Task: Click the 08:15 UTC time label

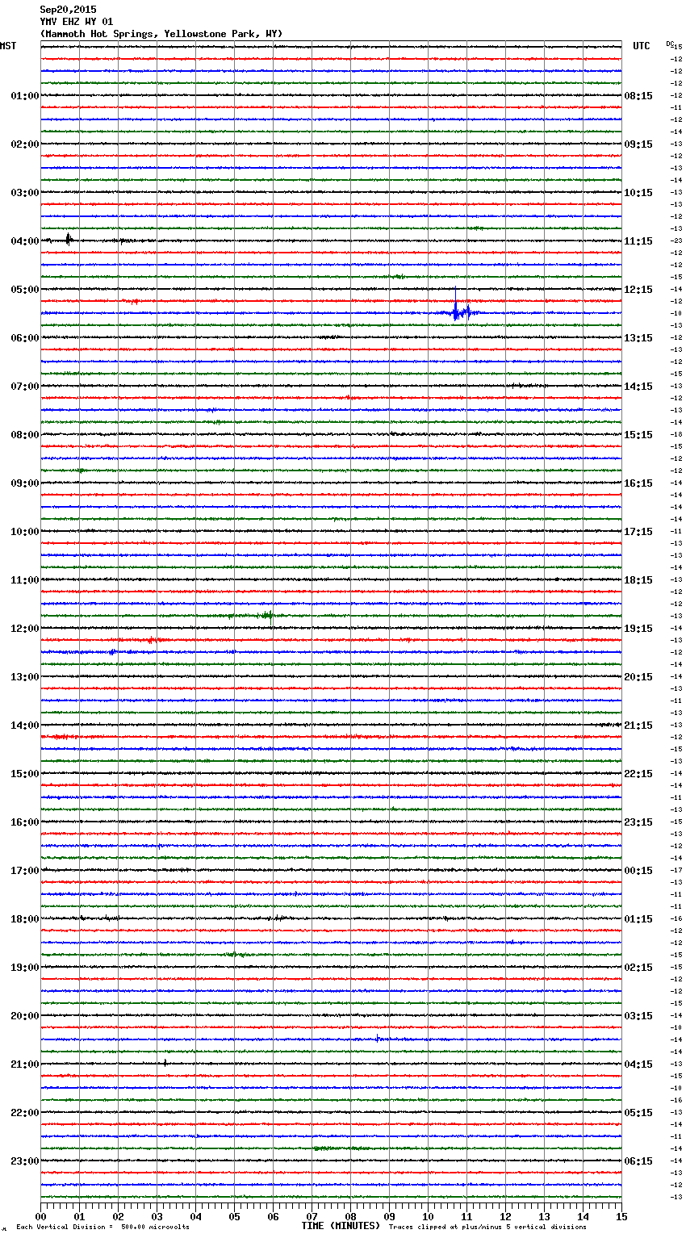Action: (638, 96)
